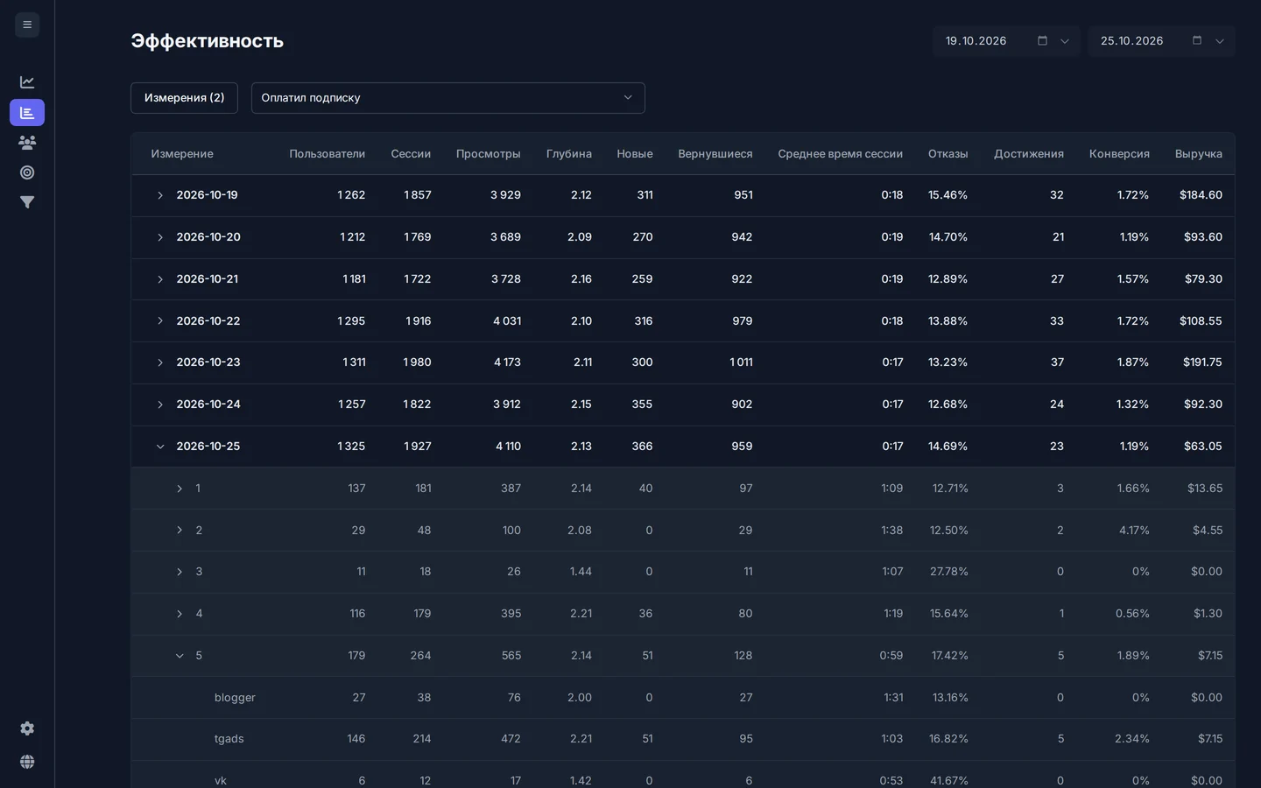Sort by Отказы column header
This screenshot has width=1261, height=788.
pos(948,154)
